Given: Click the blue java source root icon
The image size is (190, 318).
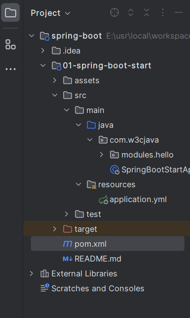Looking at the screenshot, I should [x=91, y=125].
